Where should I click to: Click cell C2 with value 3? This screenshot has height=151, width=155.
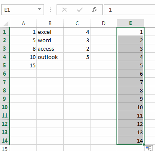click(77, 40)
